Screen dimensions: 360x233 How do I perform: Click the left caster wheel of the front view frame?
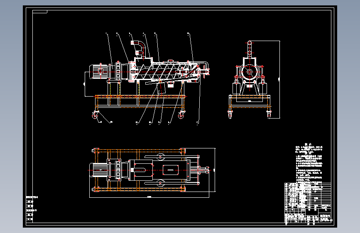pyautogui.click(x=95, y=115)
